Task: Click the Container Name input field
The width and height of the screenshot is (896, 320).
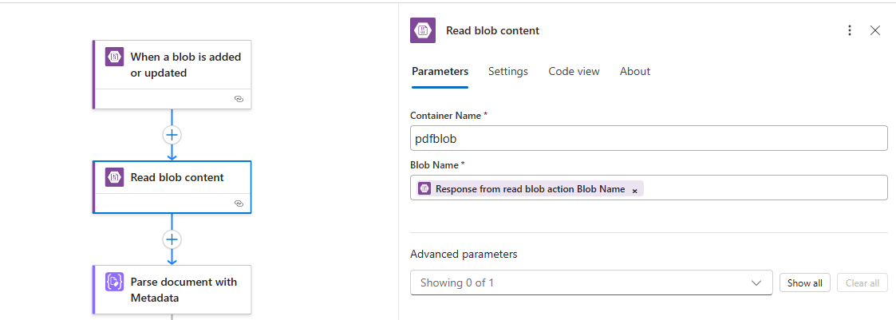Action: click(x=648, y=138)
